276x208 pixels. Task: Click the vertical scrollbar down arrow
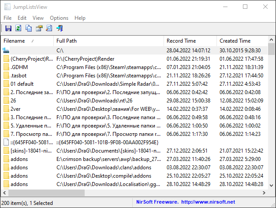272,185
